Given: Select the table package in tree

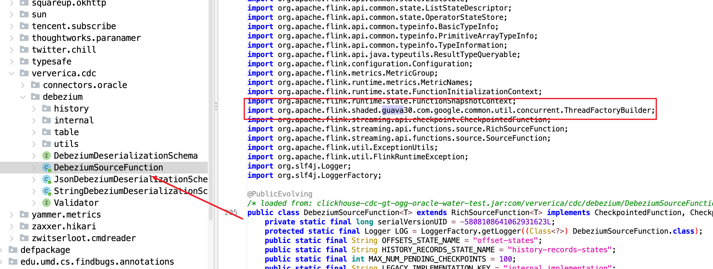Looking at the screenshot, I should (66, 132).
